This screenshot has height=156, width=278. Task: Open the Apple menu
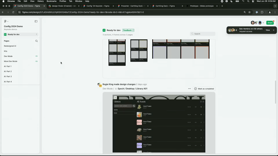pyautogui.click(x=3, y=1)
